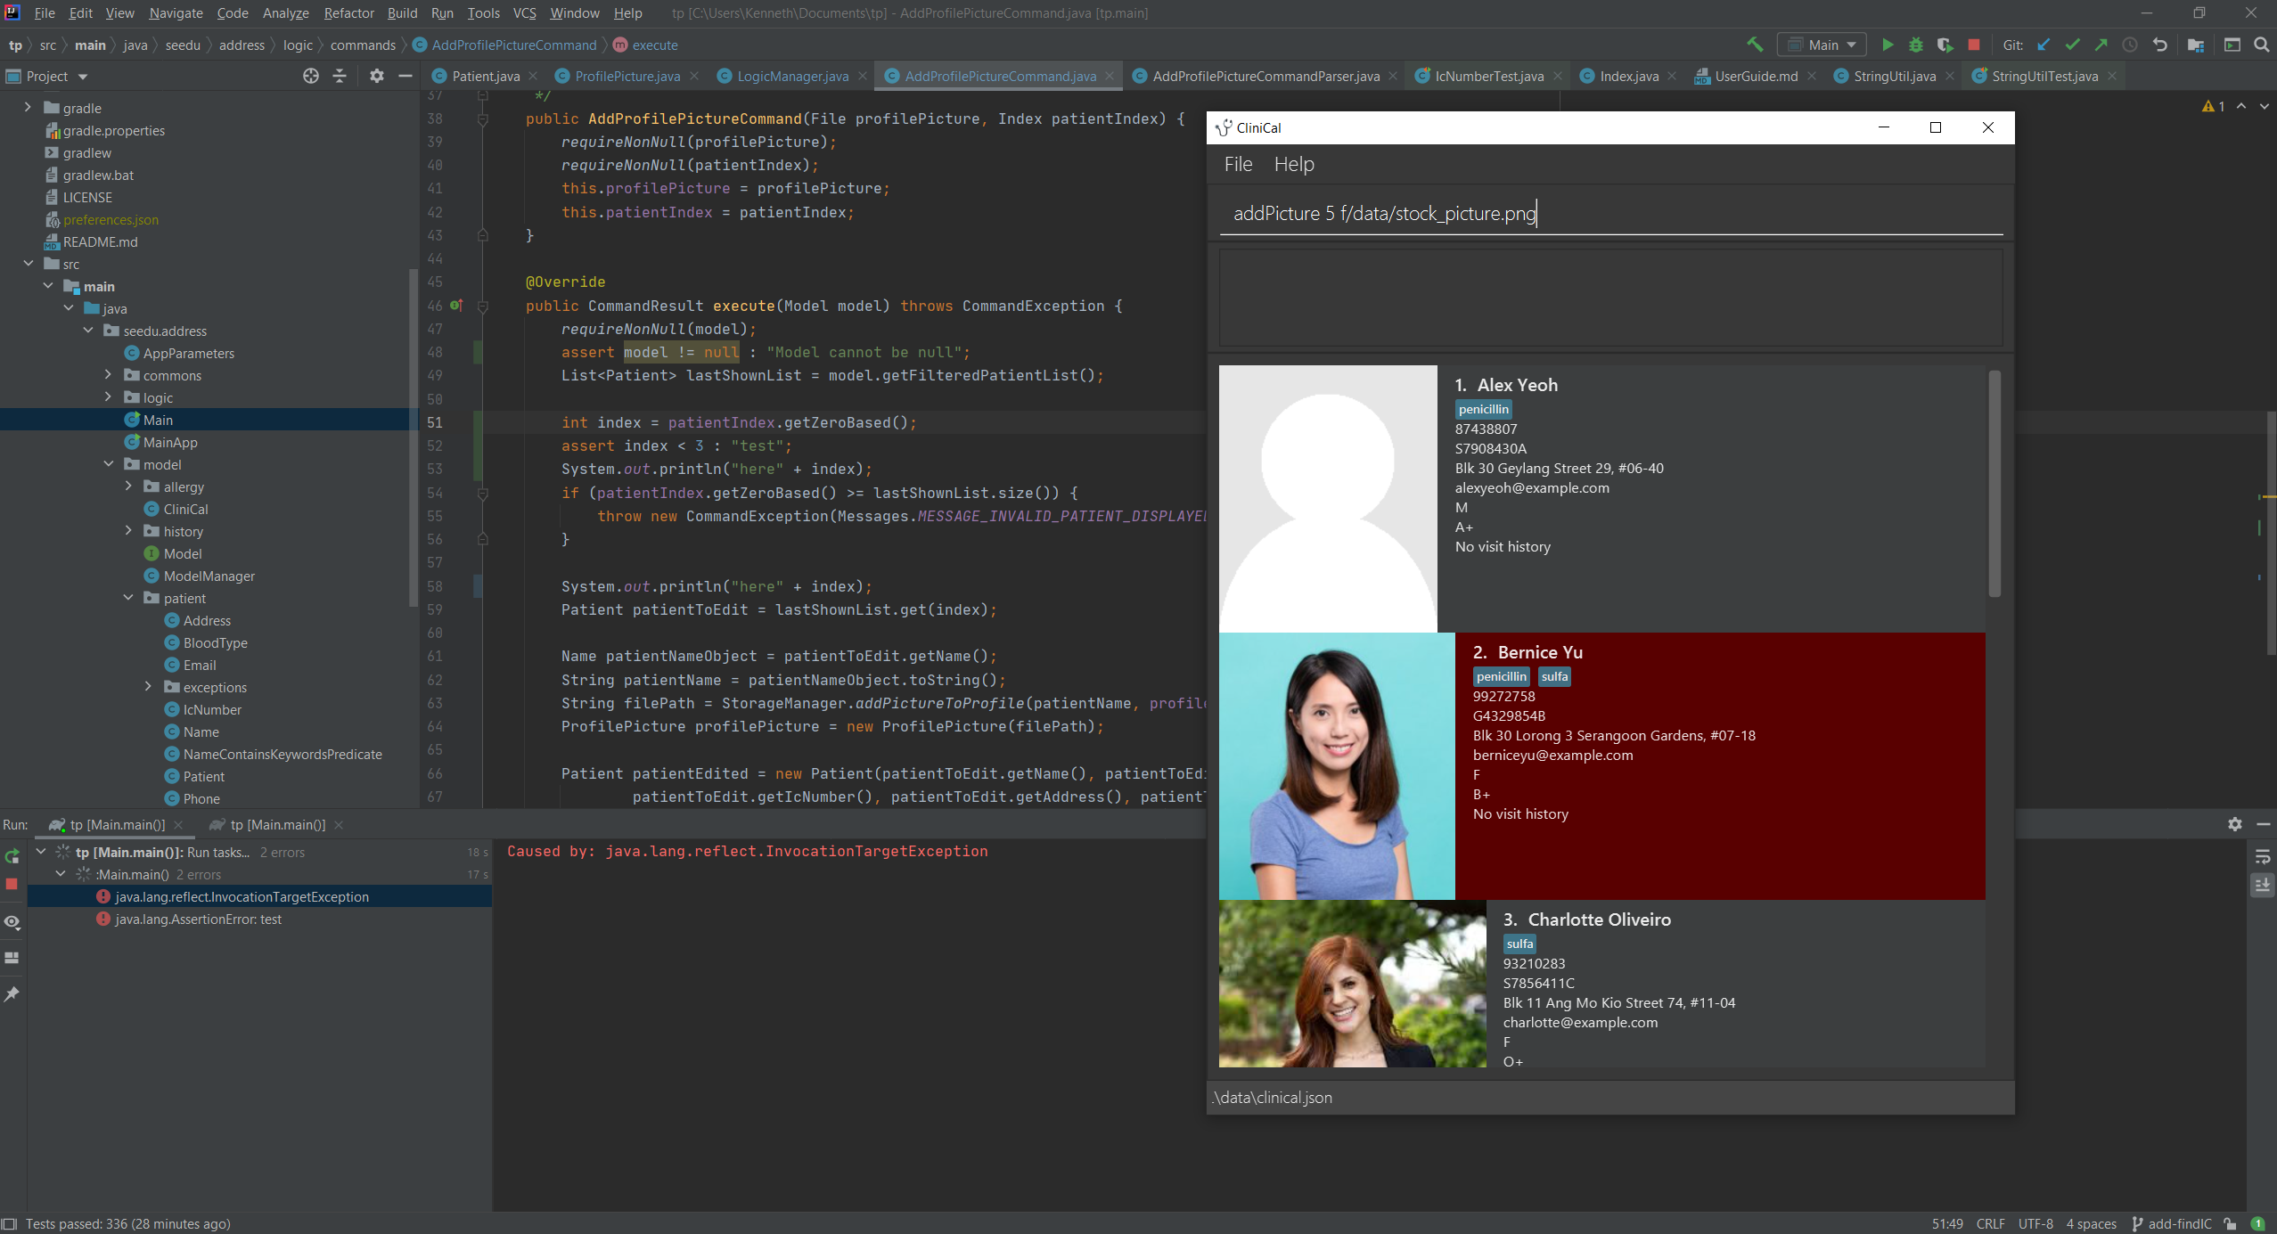2277x1234 pixels.
Task: Toggle soft-wrap in Run console
Action: pos(2262,857)
